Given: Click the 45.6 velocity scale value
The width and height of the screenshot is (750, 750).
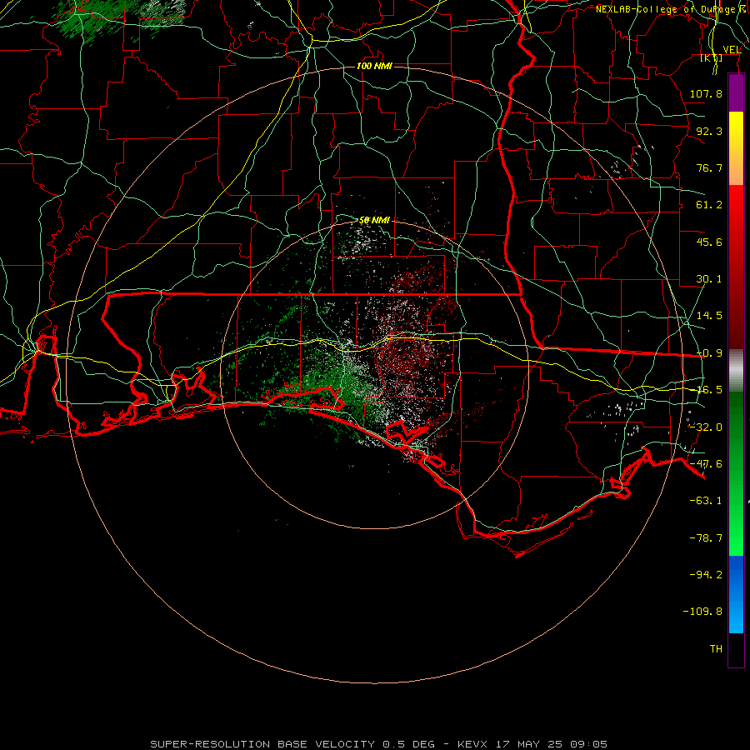Looking at the screenshot, I should coord(709,242).
